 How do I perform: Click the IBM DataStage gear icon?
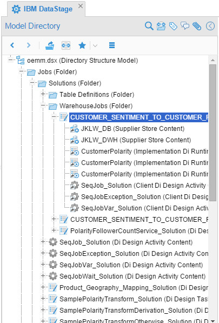click(x=16, y=9)
